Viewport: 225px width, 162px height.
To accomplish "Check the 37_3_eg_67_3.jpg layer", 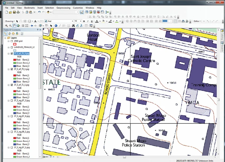I will (12, 101).
